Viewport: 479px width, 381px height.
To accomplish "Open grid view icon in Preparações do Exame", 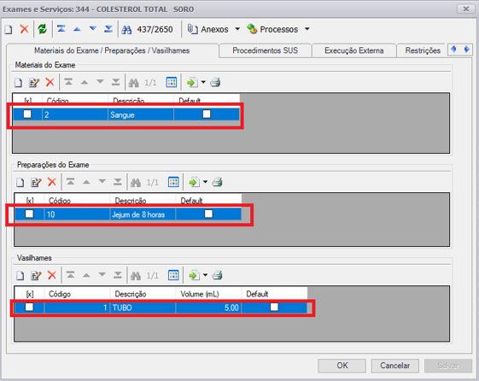I will pyautogui.click(x=173, y=182).
